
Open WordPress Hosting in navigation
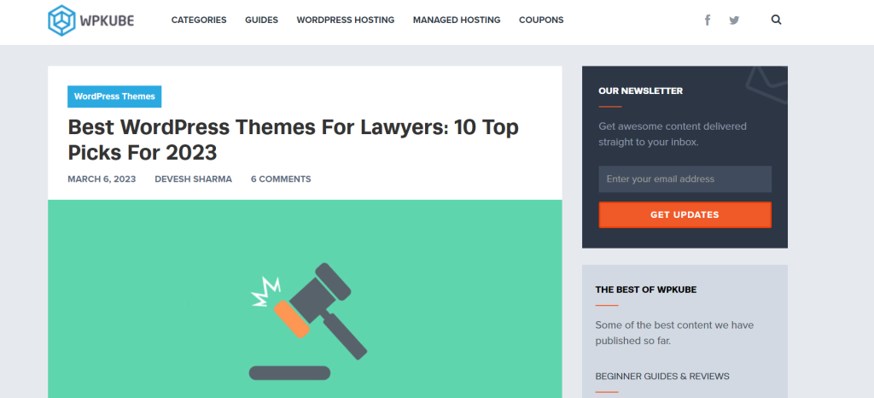click(346, 20)
